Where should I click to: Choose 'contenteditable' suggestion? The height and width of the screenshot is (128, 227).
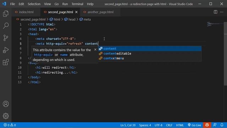point(150,53)
